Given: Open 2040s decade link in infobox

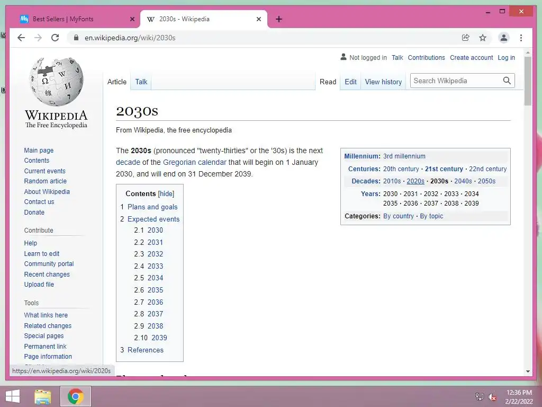Looking at the screenshot, I should [463, 181].
